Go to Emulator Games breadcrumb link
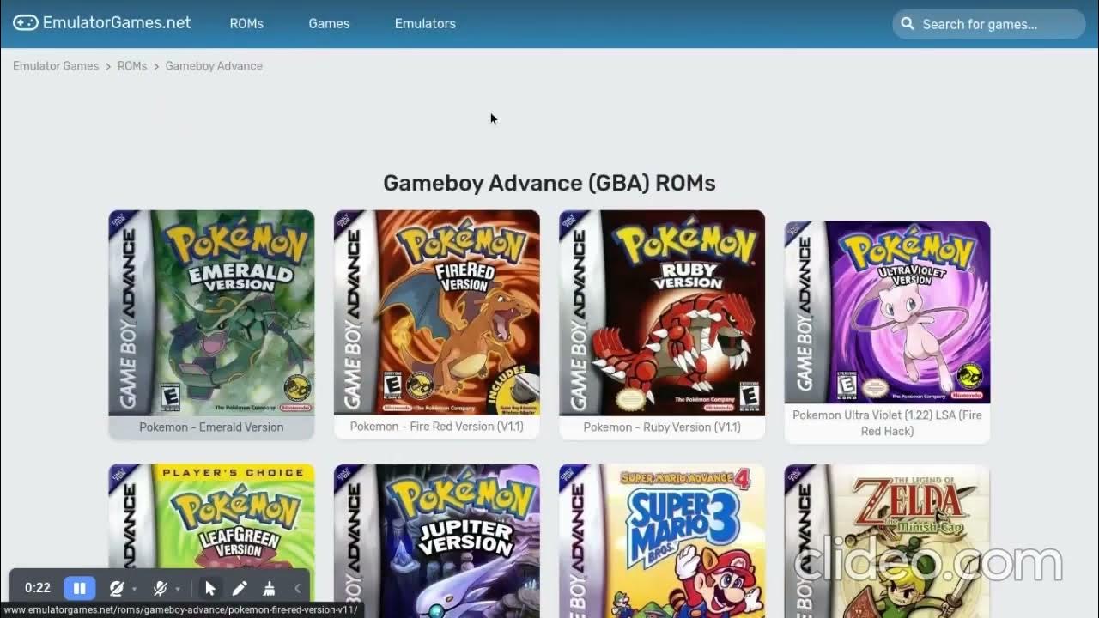This screenshot has height=618, width=1099. click(56, 66)
